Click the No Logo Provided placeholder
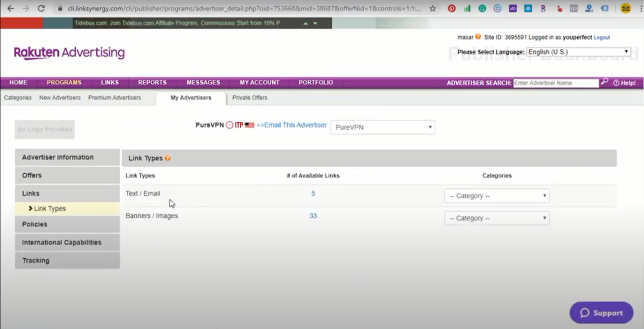644x329 pixels. pos(45,129)
